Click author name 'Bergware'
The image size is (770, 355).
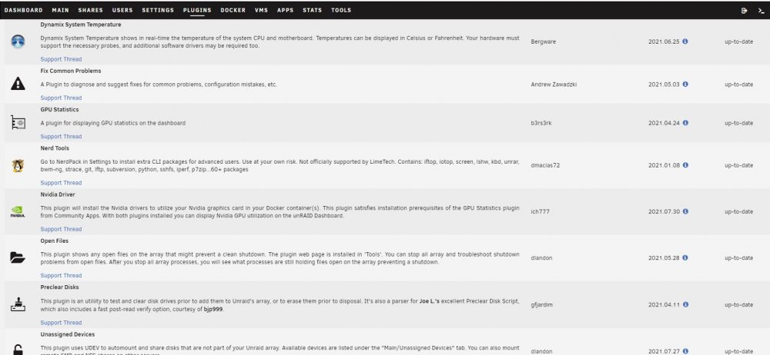pyautogui.click(x=544, y=42)
